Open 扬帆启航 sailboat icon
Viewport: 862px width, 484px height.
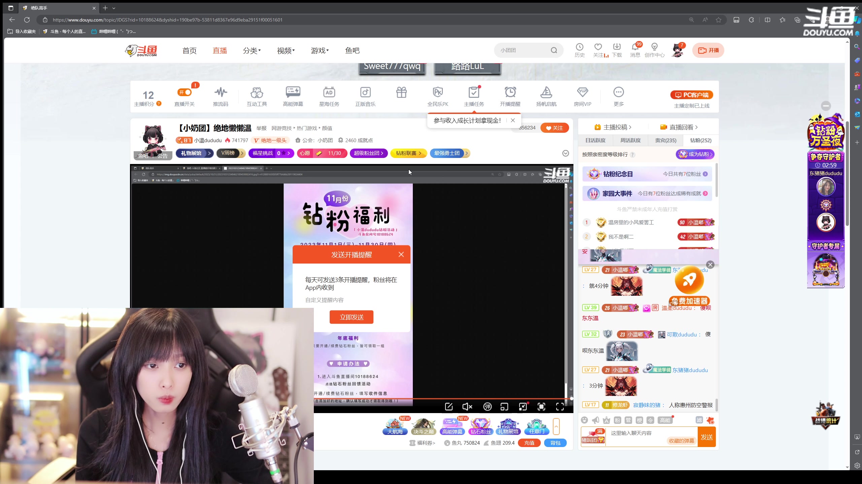(x=546, y=97)
